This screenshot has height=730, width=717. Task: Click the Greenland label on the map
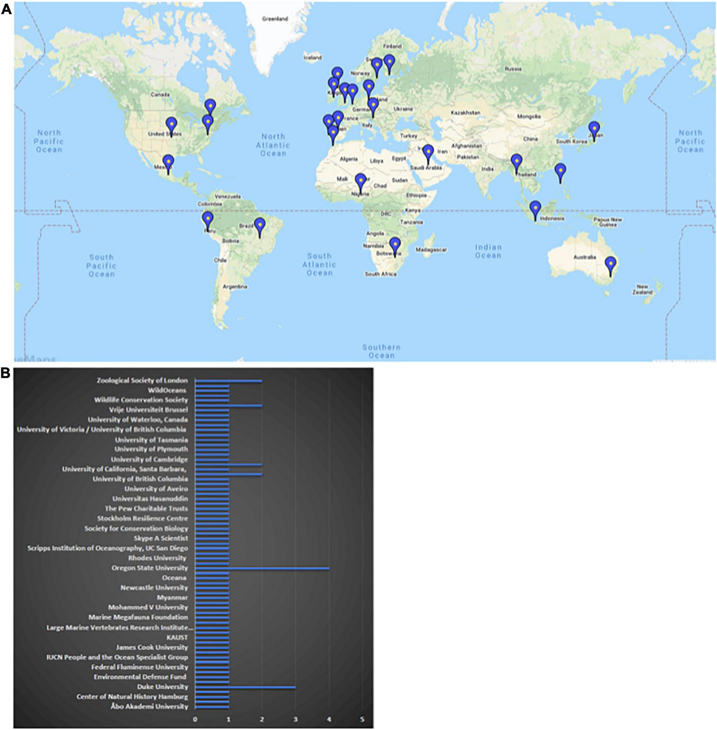point(275,19)
